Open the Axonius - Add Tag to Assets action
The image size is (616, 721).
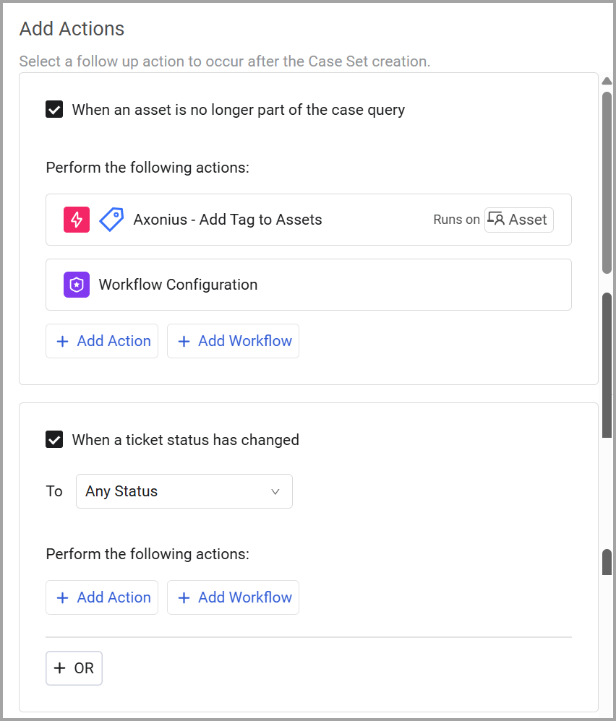tap(228, 220)
